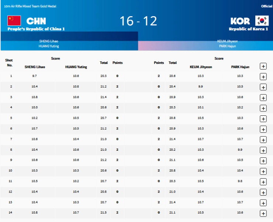Expand all rows with header plus button
This screenshot has width=273, height=222.
point(263,66)
